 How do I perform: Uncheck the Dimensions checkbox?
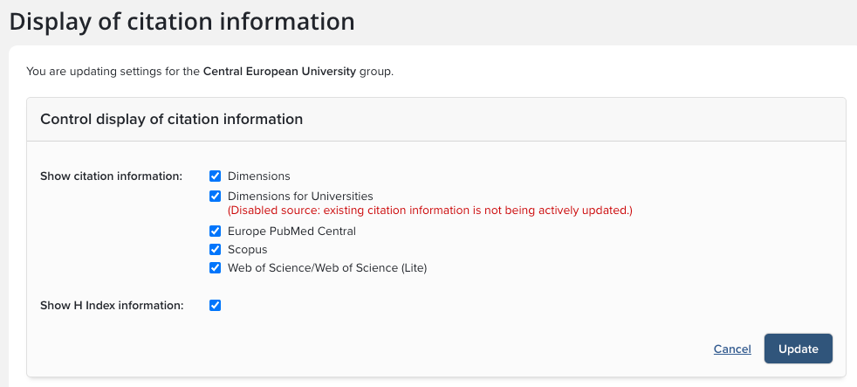click(x=216, y=176)
